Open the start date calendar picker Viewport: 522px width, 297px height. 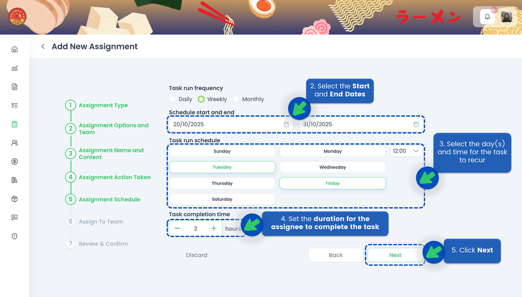[286, 125]
